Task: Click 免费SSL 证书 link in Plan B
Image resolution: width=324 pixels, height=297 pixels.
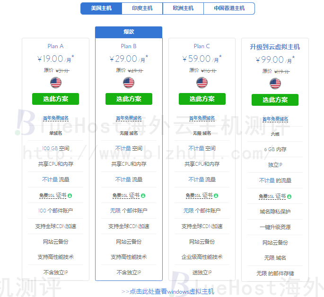Action: 126,195
